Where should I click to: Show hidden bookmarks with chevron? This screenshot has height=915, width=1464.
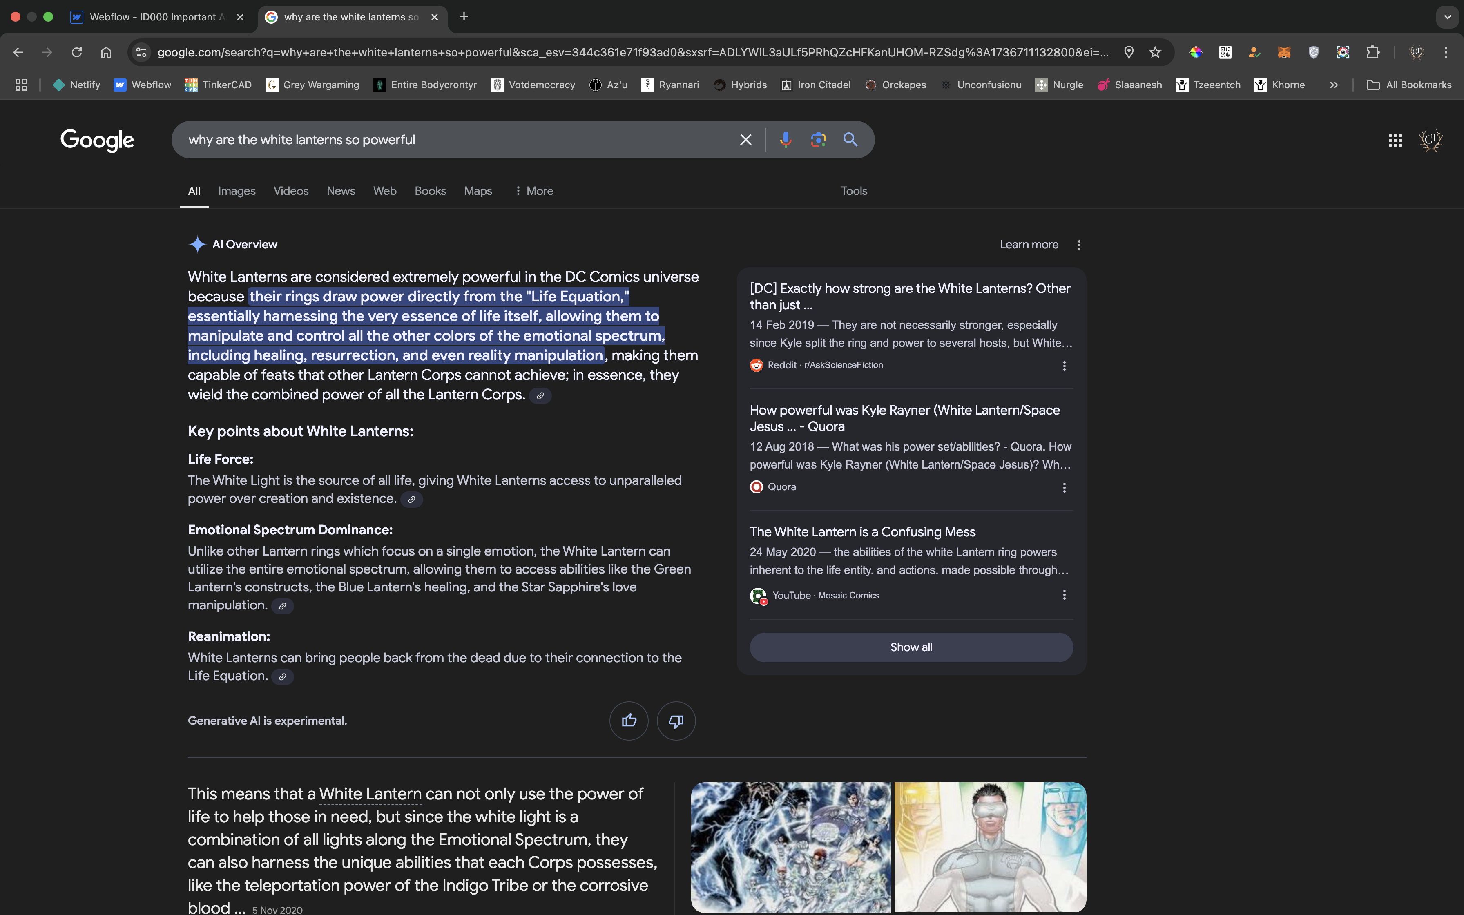coord(1333,85)
